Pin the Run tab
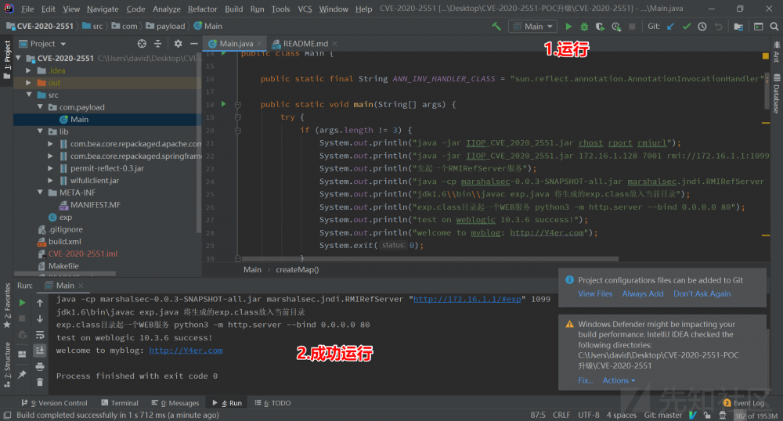Screen dimensions: 783x421 pyautogui.click(x=22, y=375)
